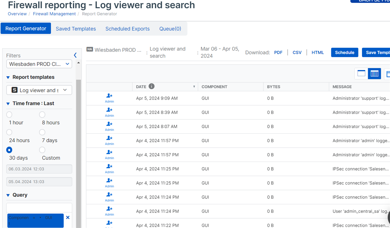Collapse the Report templates section
The height and width of the screenshot is (228, 390).
8,77
